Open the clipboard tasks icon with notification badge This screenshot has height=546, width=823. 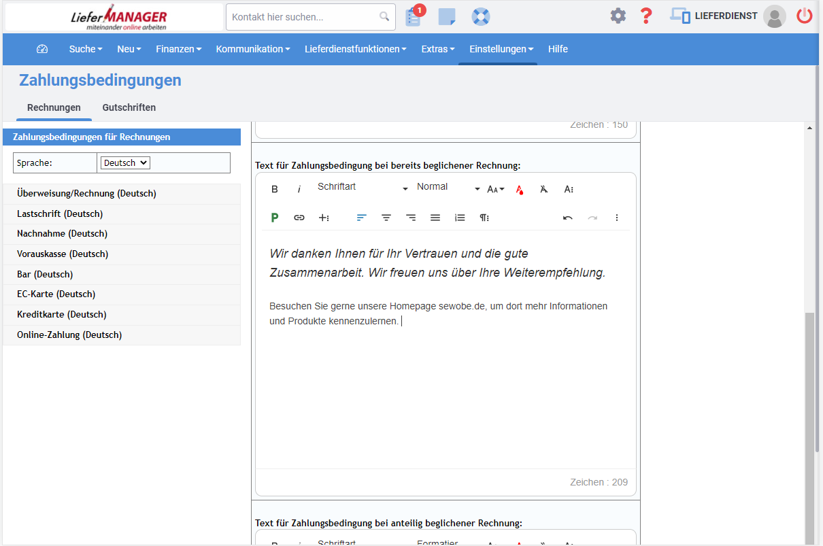pyautogui.click(x=413, y=17)
